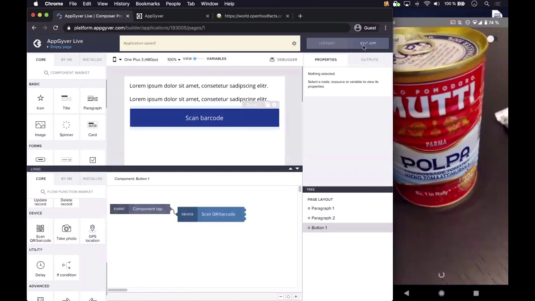Image resolution: width=535 pixels, height=301 pixels.
Task: Zoom out the logic canvas
Action: pyautogui.click(x=281, y=296)
